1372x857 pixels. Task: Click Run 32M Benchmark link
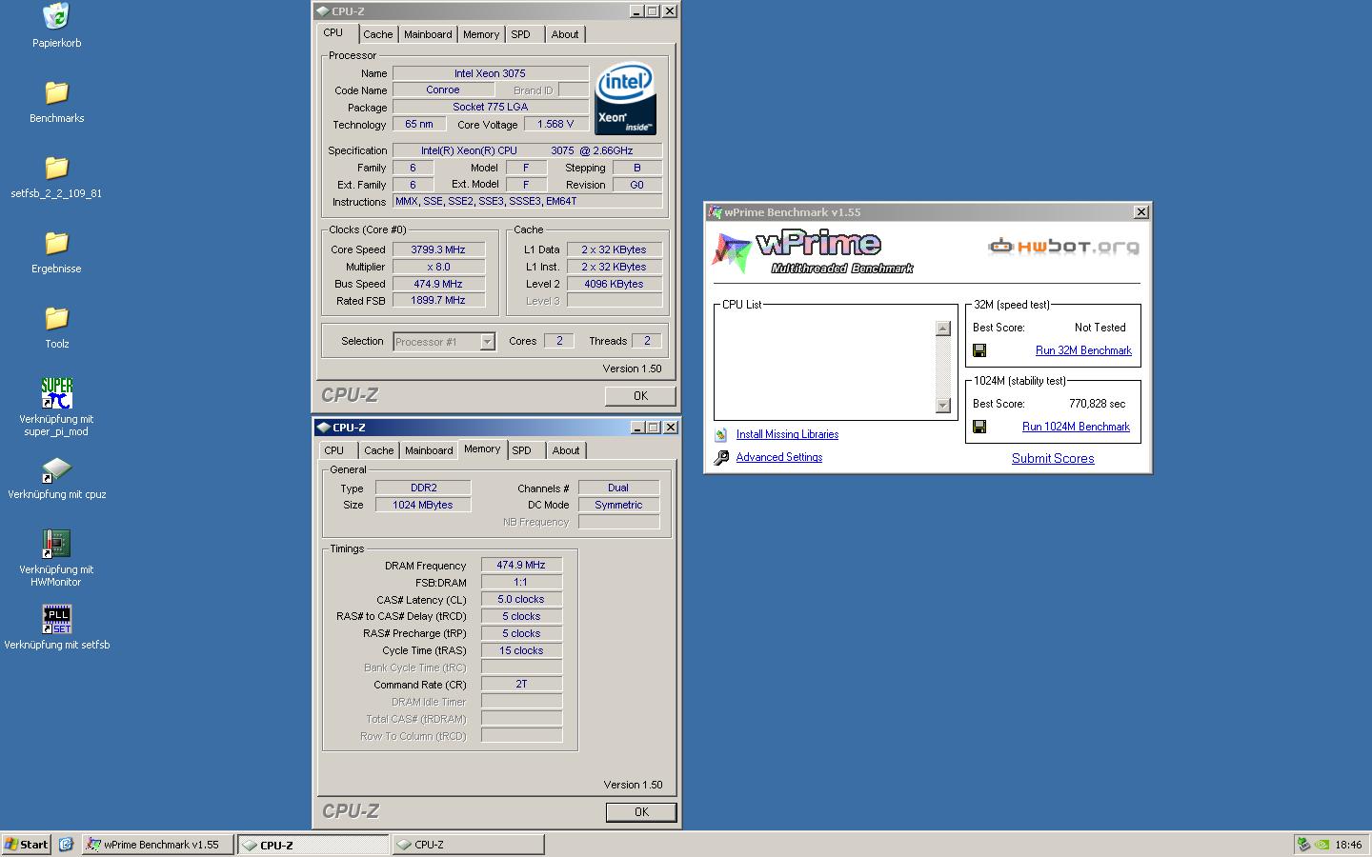tap(1083, 350)
